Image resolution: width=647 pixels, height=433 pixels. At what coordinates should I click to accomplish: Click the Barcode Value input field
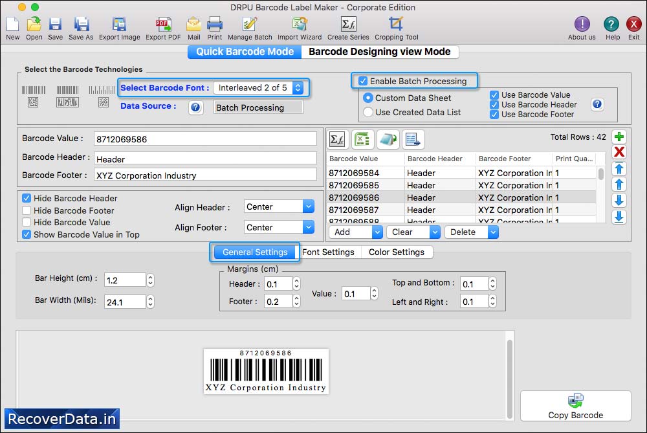tap(205, 139)
